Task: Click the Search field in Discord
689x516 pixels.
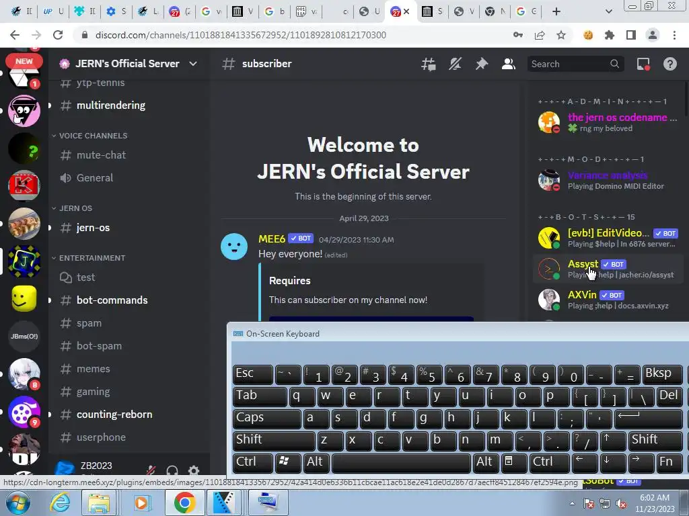Action: [x=575, y=64]
